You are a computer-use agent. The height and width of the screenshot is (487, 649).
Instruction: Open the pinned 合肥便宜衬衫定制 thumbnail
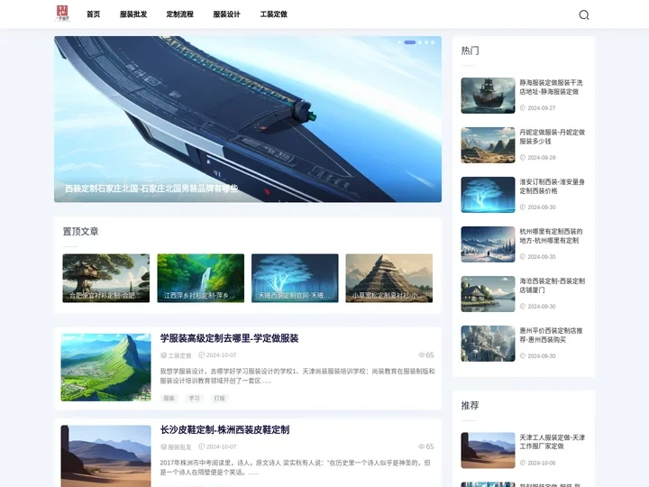coord(106,278)
